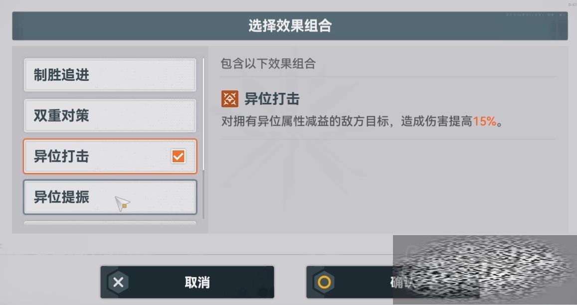This screenshot has width=577, height=305.
Task: Select the 双重对策 effect combination
Action: (110, 115)
